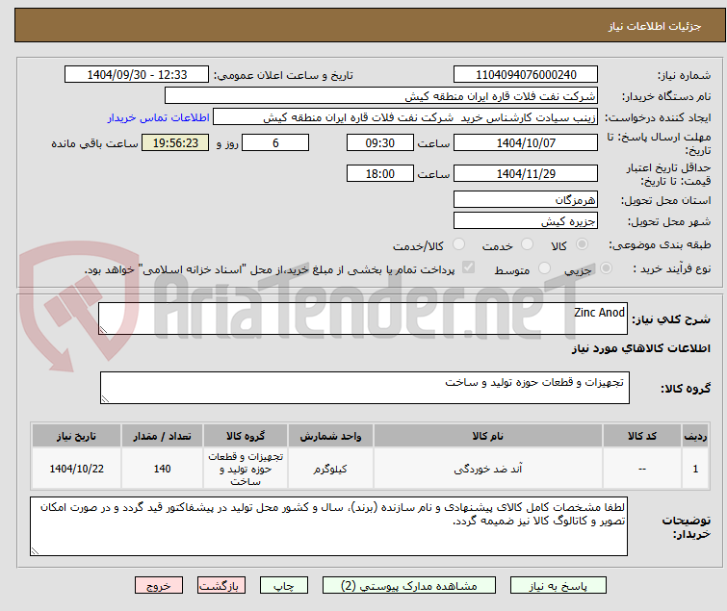The width and height of the screenshot is (727, 611).
Task: Click the remaining days field 6
Action: [x=275, y=142]
